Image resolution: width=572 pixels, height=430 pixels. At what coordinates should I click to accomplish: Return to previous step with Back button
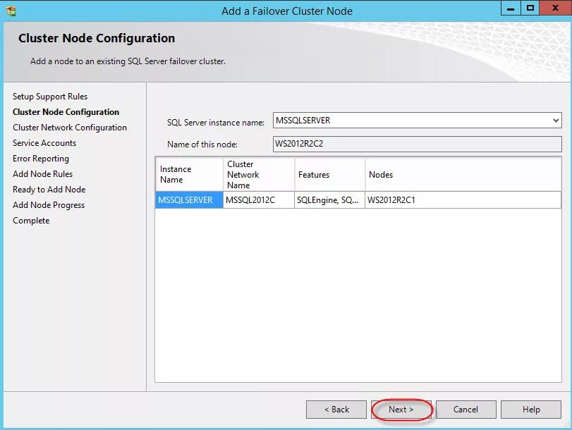click(x=336, y=410)
